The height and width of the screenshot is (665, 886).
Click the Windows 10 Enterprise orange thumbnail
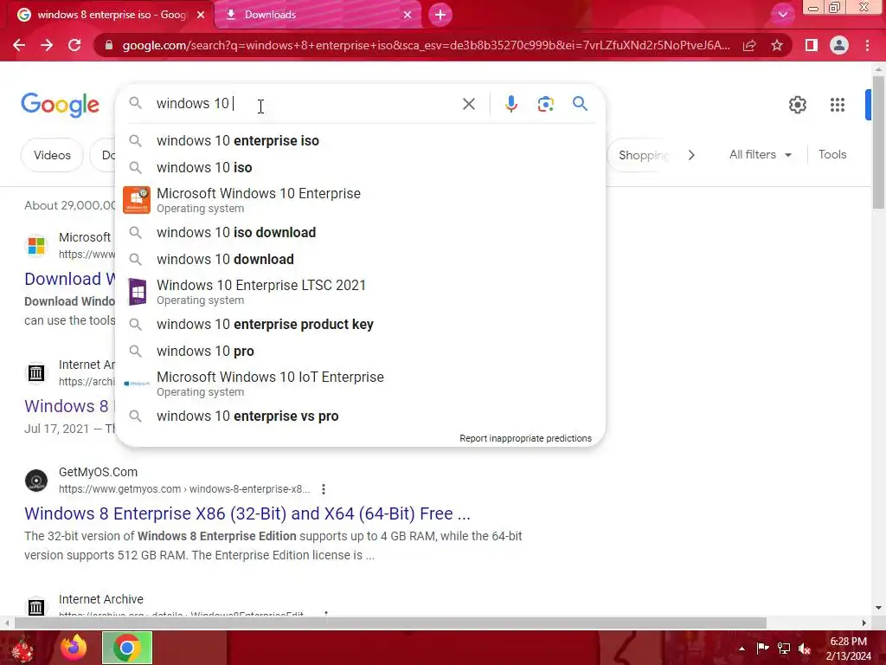[x=137, y=200]
